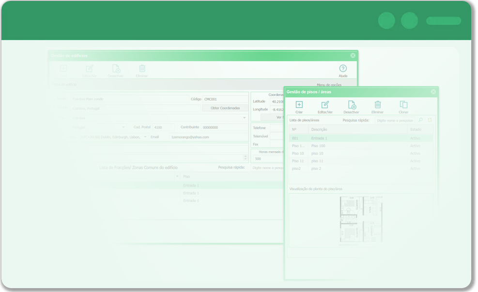The height and width of the screenshot is (292, 478).
Task: Click Criar icon in pisos/áreas window
Action: 299,105
